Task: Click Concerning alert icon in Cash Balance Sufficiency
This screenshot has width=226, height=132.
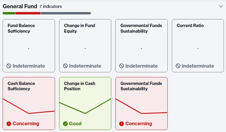Action: [9, 124]
